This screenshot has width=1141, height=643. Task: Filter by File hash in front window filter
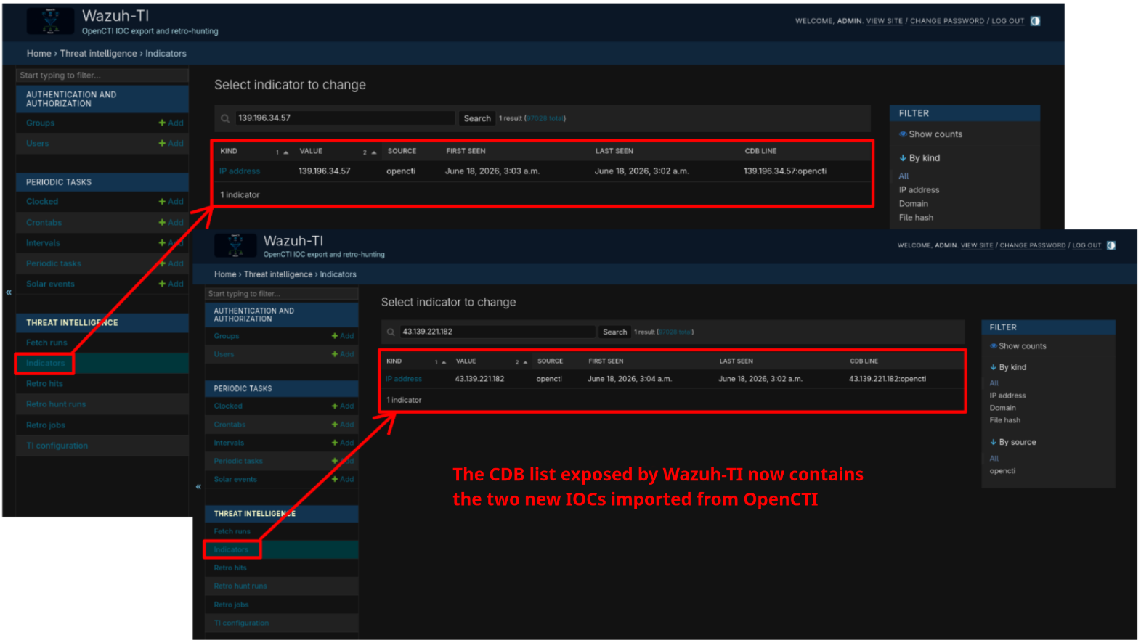[x=1004, y=420]
